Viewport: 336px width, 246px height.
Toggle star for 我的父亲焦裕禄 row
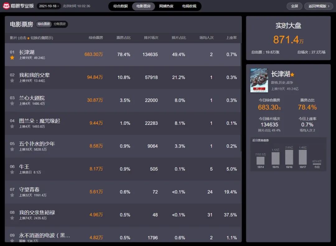coord(12,218)
